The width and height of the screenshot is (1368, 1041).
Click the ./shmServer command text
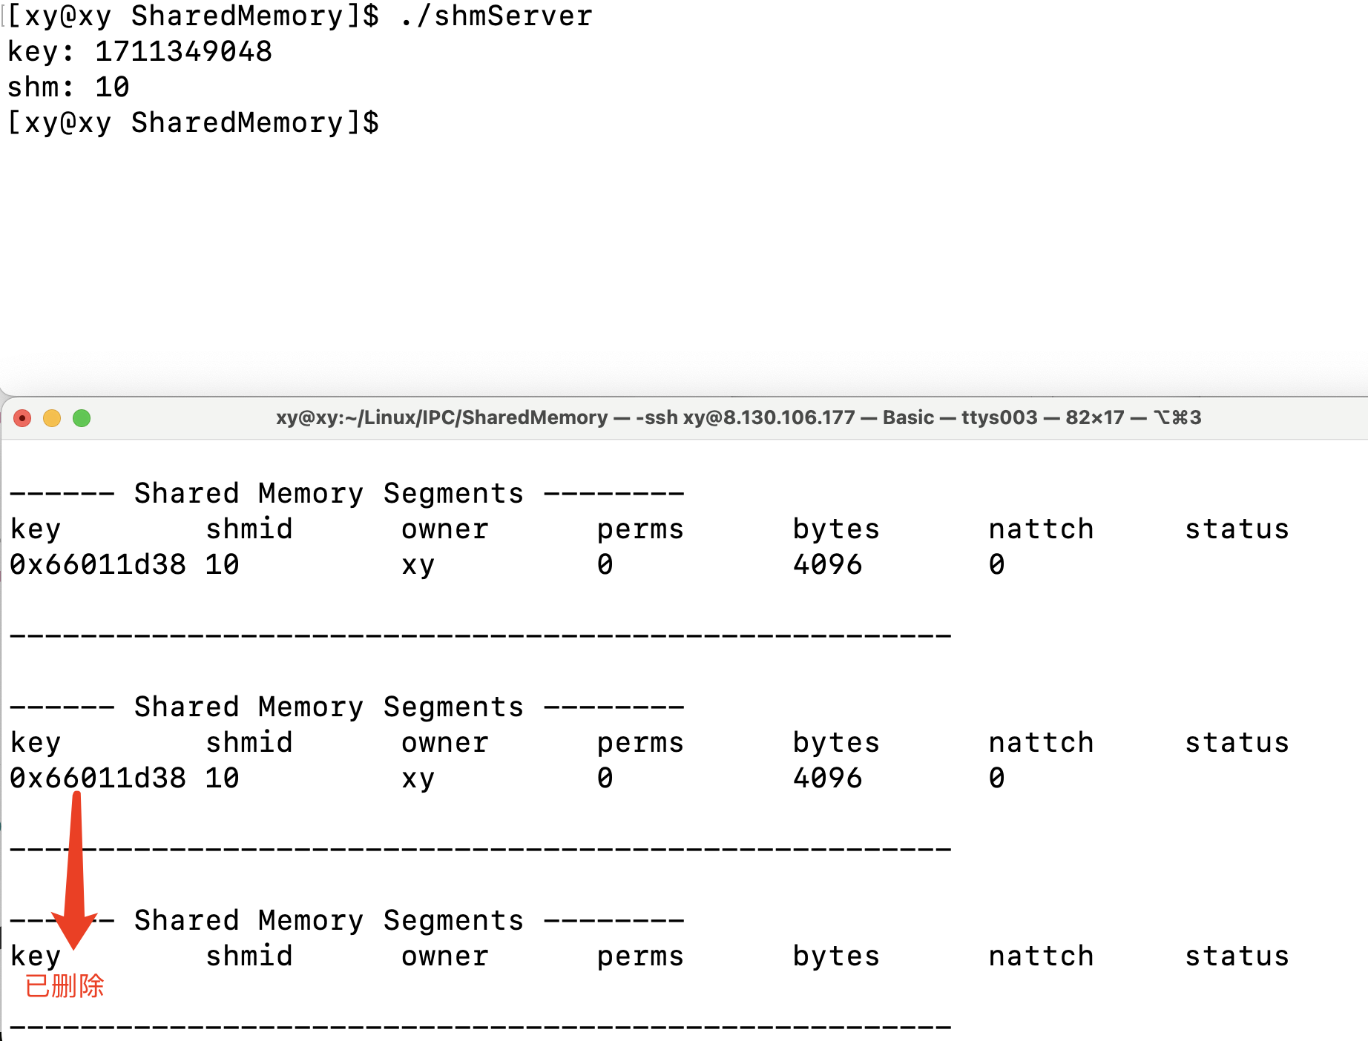pyautogui.click(x=496, y=16)
